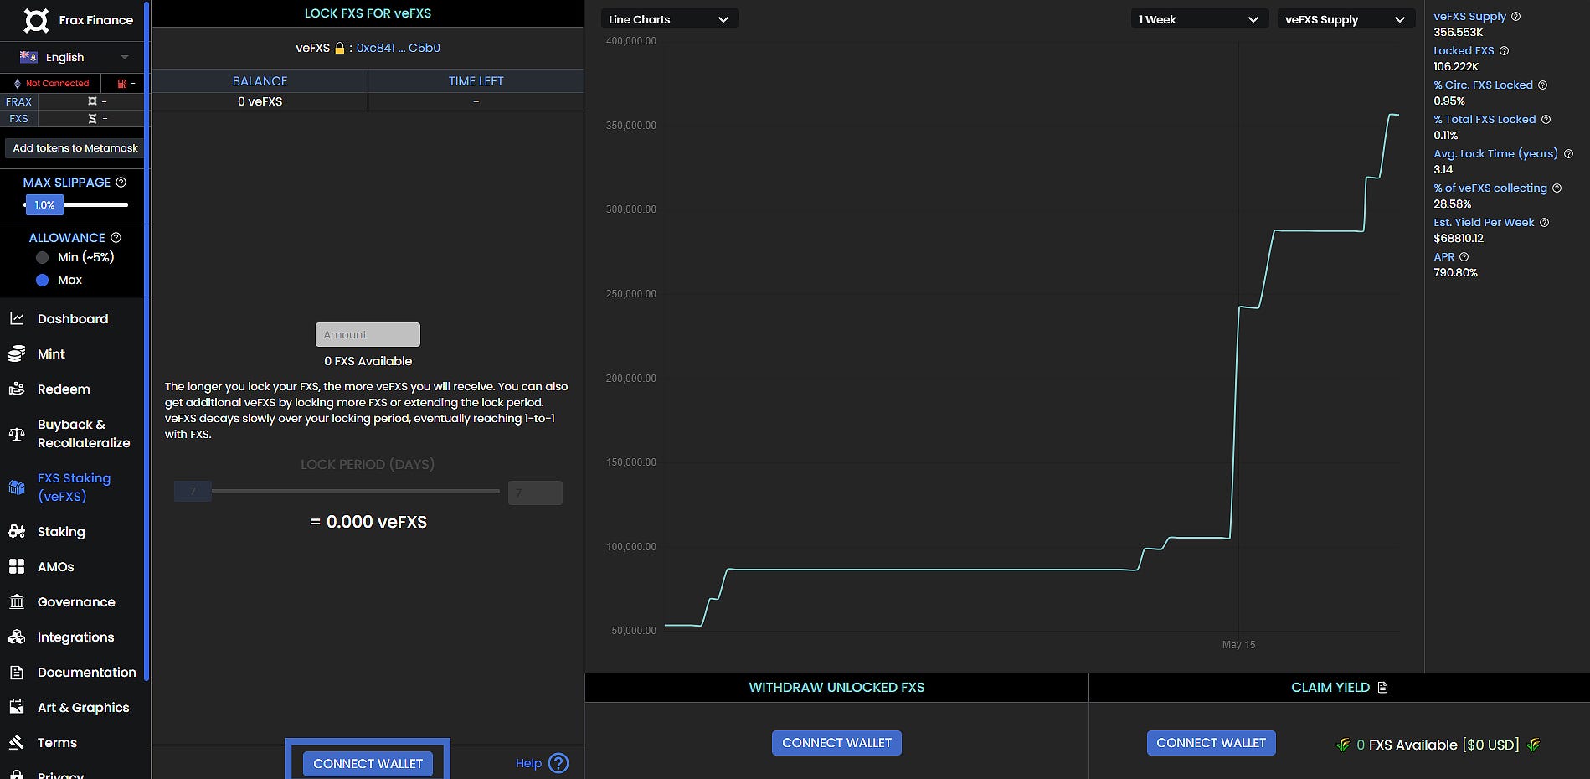The height and width of the screenshot is (779, 1590).
Task: Click the Mint coins icon
Action: pos(17,354)
